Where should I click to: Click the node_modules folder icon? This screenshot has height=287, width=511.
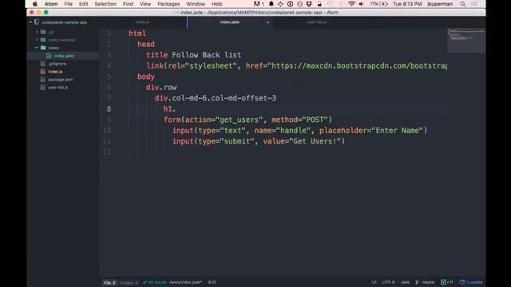[x=43, y=40]
